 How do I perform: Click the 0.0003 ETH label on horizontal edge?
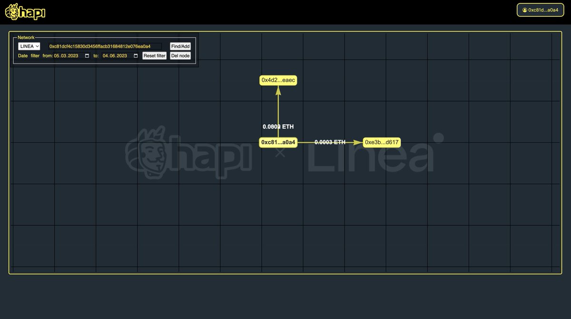330,142
